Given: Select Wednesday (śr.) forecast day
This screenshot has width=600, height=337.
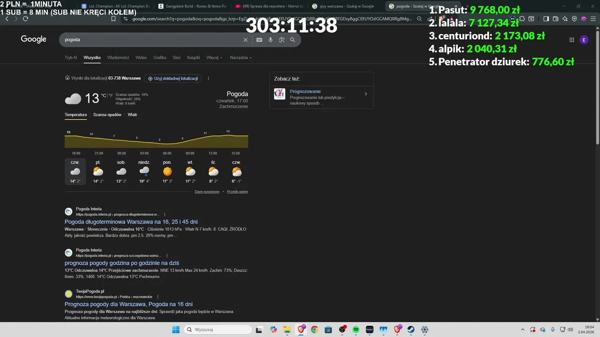Looking at the screenshot, I should [x=213, y=171].
